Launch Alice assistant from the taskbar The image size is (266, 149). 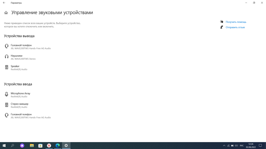pos(22,146)
